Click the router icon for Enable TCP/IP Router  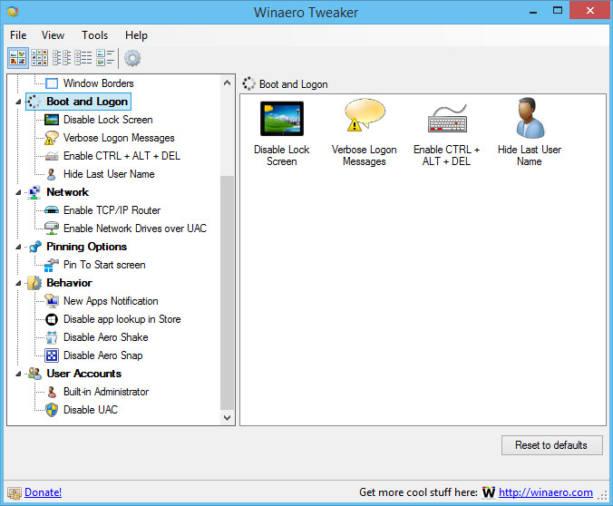[51, 210]
